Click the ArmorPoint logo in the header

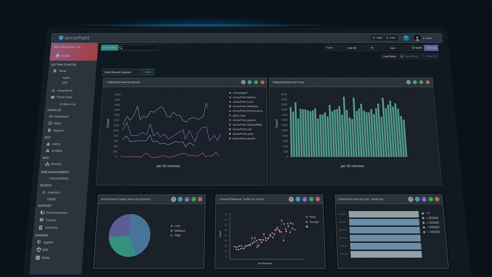pyautogui.click(x=74, y=38)
